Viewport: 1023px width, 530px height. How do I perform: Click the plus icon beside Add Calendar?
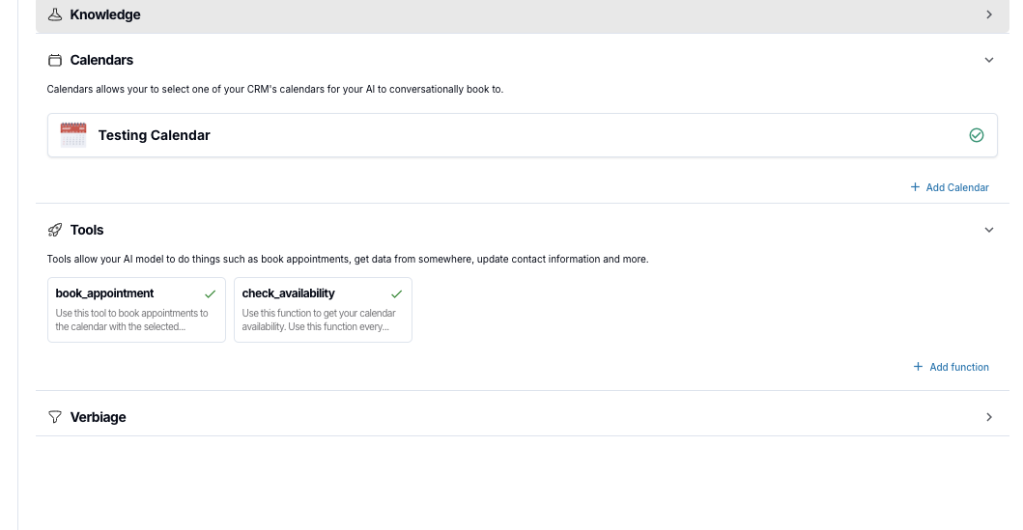pyautogui.click(x=915, y=187)
